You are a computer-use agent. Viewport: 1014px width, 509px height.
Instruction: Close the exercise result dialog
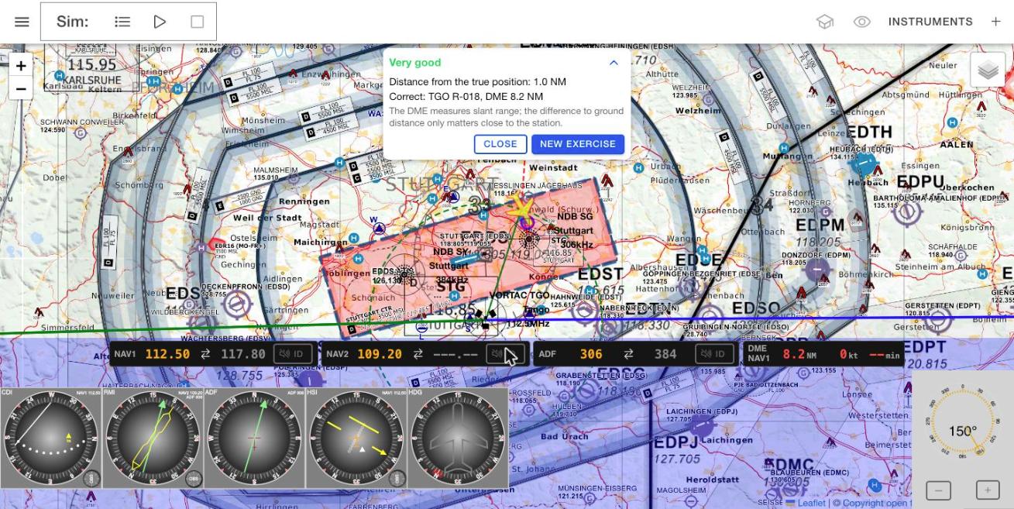[500, 144]
